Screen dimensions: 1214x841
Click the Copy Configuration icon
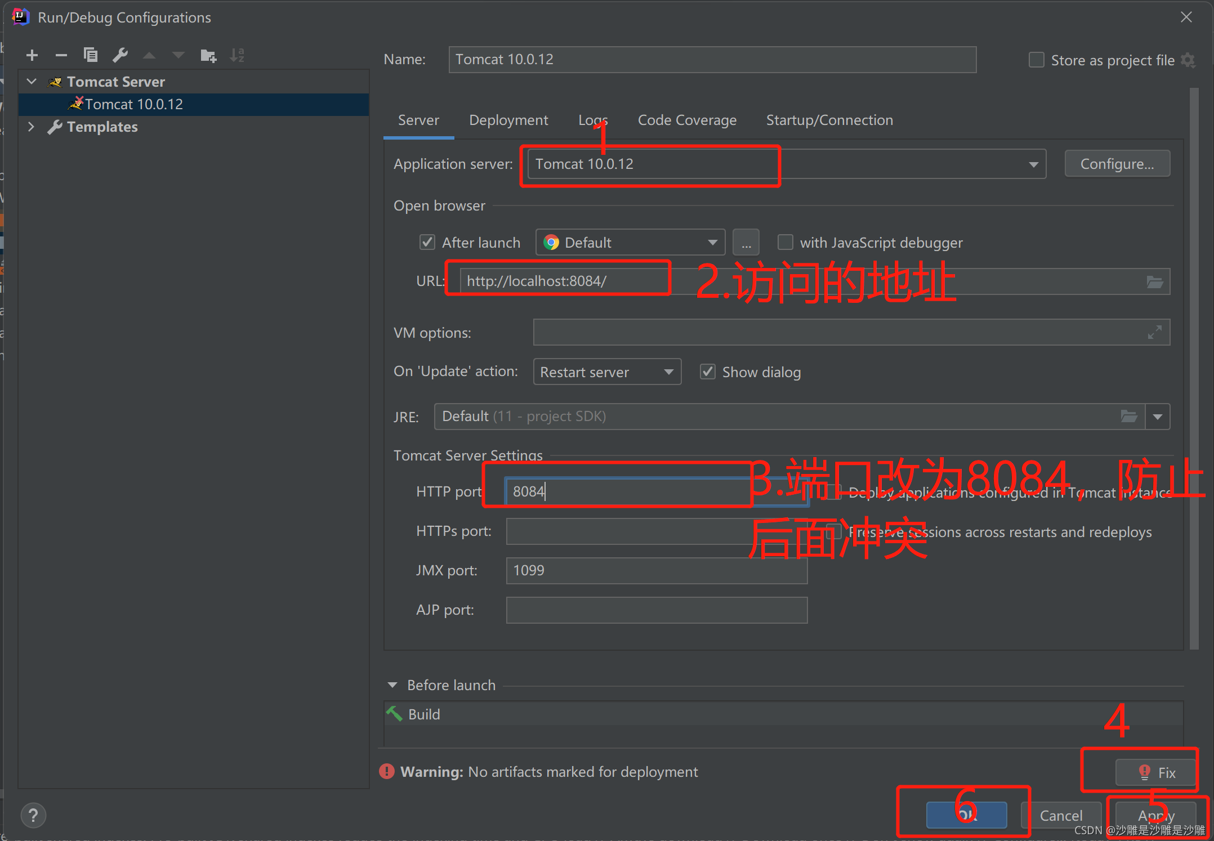[x=91, y=55]
